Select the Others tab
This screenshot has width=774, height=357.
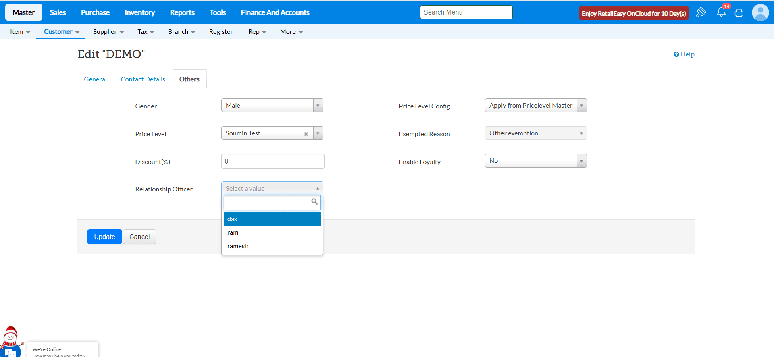pyautogui.click(x=189, y=79)
